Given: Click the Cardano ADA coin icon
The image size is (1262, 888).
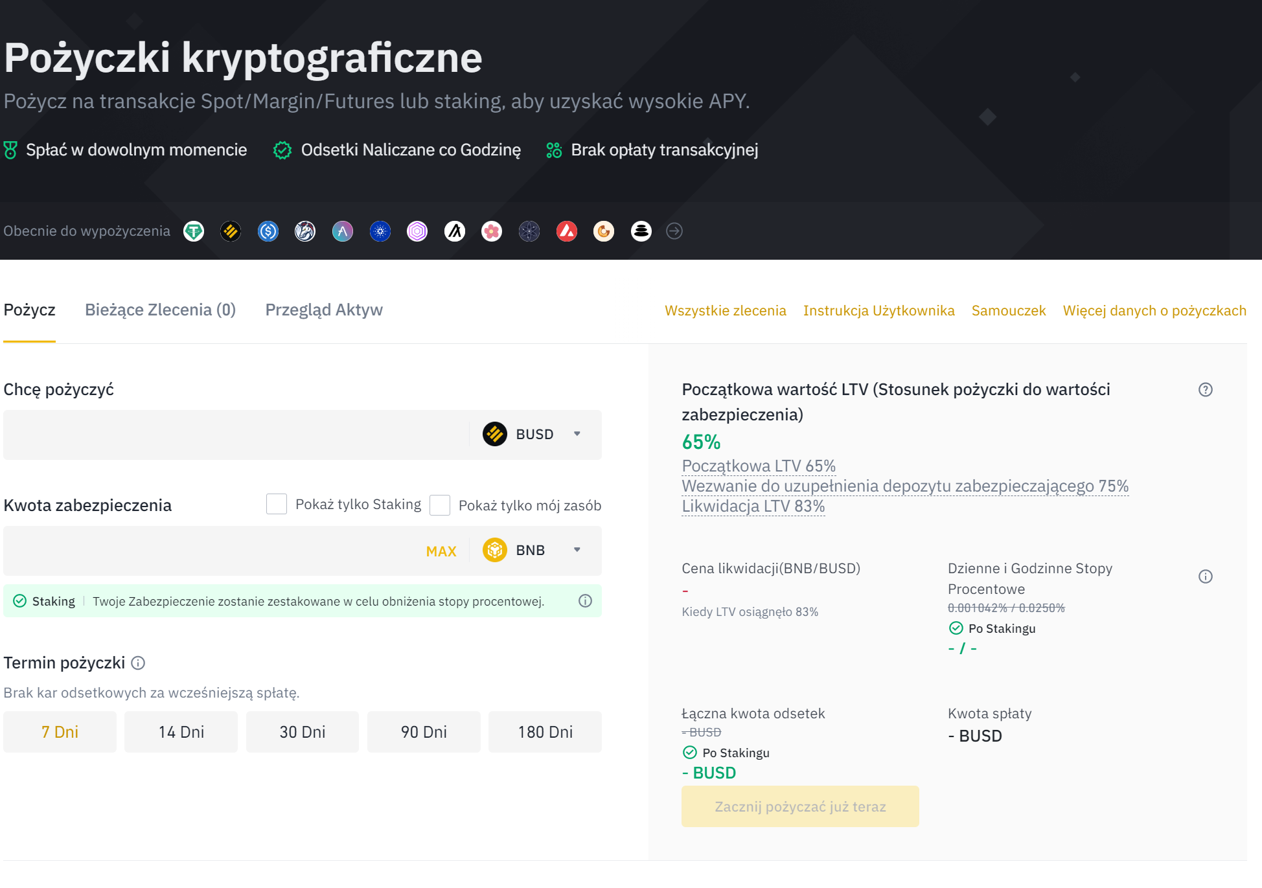Looking at the screenshot, I should tap(380, 231).
